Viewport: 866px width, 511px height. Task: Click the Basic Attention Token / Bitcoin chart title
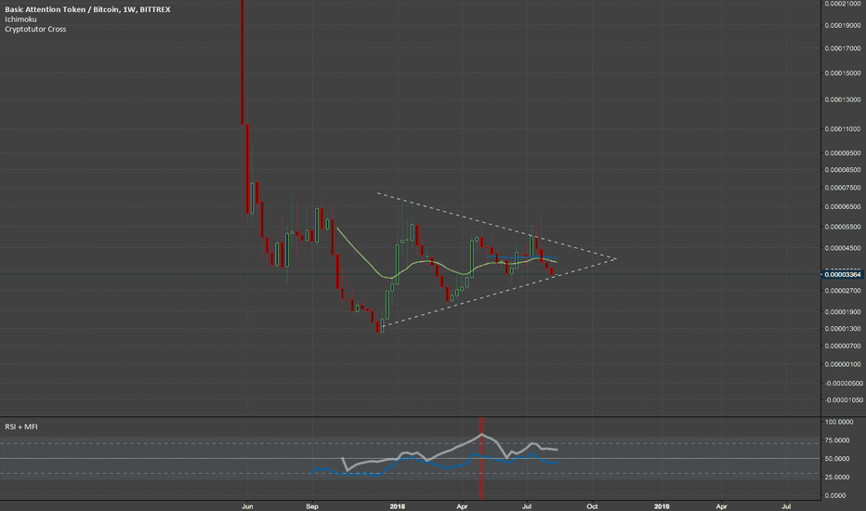click(87, 9)
